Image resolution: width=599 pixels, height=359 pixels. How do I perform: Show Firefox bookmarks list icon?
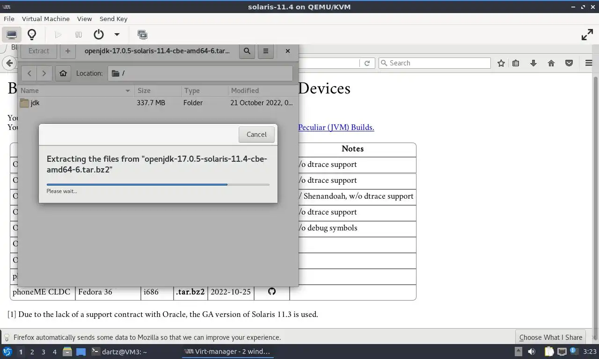click(516, 63)
